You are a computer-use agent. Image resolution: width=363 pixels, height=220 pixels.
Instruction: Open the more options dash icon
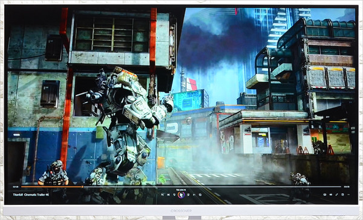click(348, 195)
